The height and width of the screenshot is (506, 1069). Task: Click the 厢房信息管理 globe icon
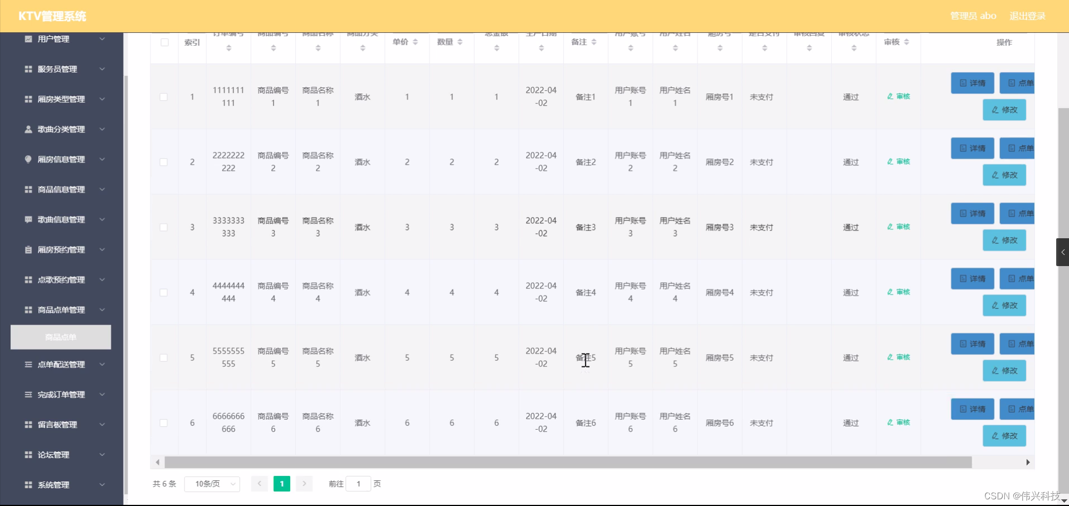tap(27, 159)
